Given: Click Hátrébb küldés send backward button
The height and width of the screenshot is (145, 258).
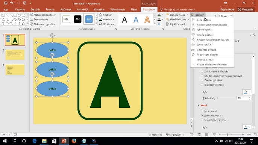Looking at the screenshot, I should pyautogui.click(x=176, y=20).
